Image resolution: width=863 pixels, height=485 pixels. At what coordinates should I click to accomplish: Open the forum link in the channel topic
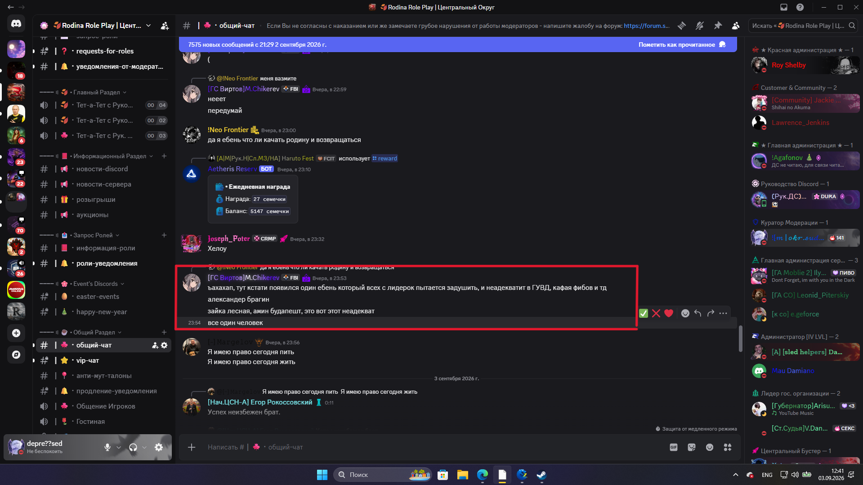click(x=647, y=26)
